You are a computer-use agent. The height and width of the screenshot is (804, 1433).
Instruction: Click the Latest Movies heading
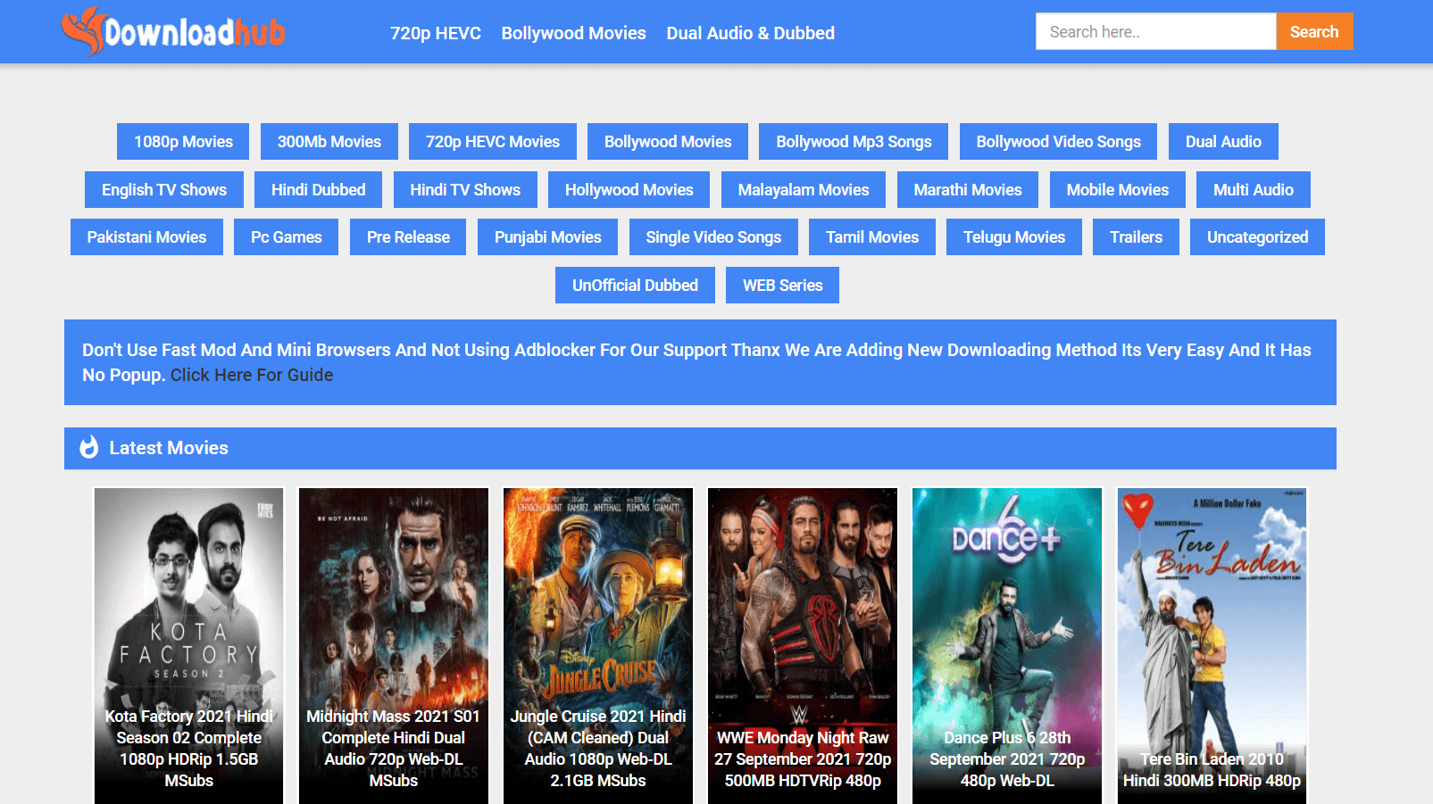pyautogui.click(x=169, y=448)
